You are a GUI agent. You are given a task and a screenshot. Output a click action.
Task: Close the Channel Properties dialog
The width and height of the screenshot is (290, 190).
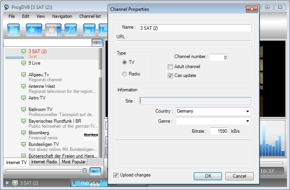pos(252,9)
